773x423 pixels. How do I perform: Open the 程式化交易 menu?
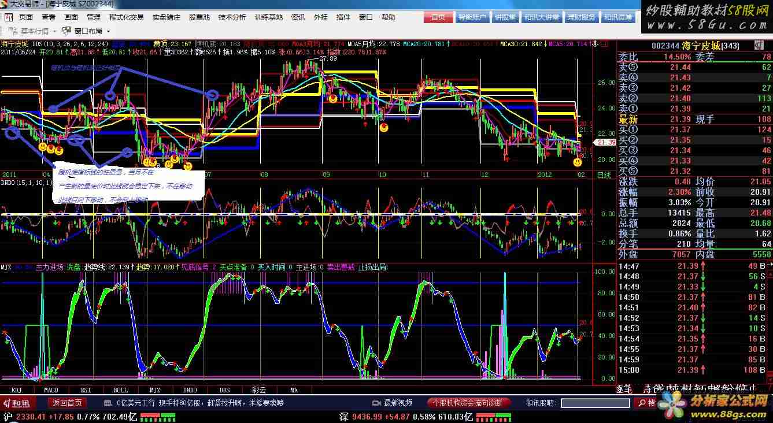[127, 17]
